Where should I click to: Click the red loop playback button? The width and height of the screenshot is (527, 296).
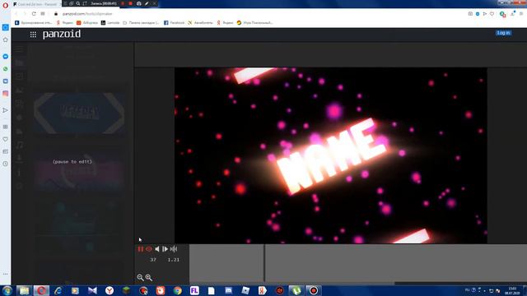(149, 249)
